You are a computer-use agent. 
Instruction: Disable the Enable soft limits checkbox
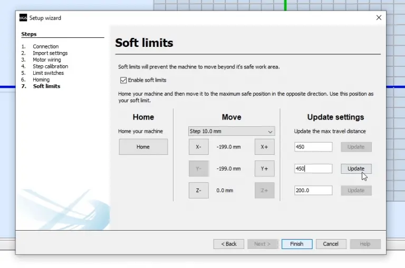pyautogui.click(x=123, y=80)
